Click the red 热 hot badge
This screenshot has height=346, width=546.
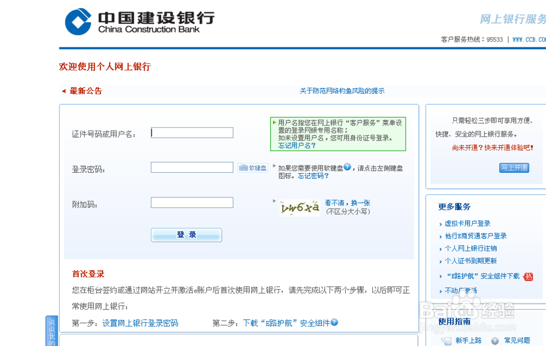(x=528, y=277)
